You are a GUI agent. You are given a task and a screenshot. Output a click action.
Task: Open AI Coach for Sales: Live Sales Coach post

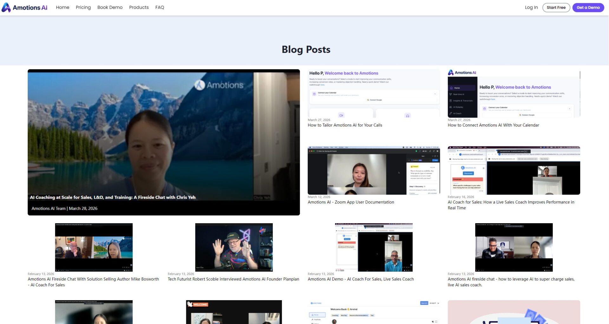pyautogui.click(x=511, y=205)
